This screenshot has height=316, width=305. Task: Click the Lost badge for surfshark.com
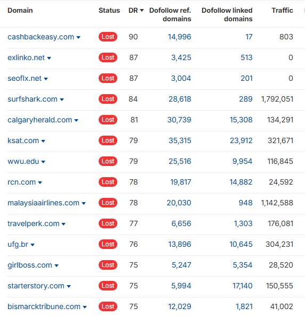[x=108, y=99]
